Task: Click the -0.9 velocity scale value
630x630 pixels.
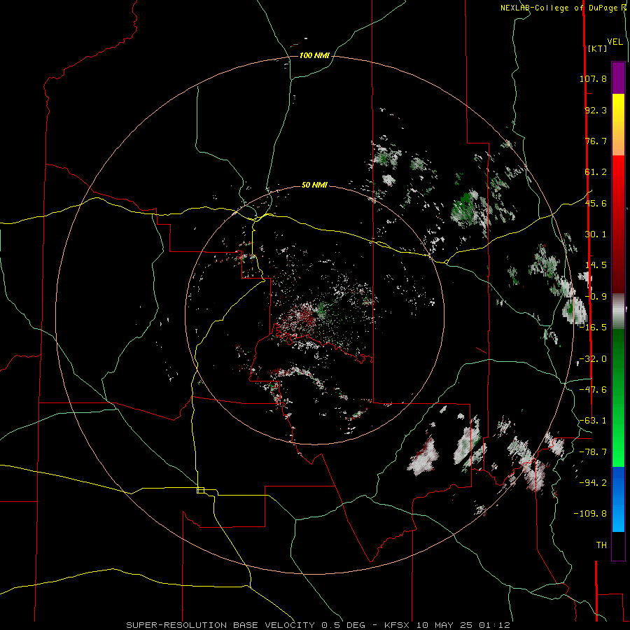Action: (596, 297)
